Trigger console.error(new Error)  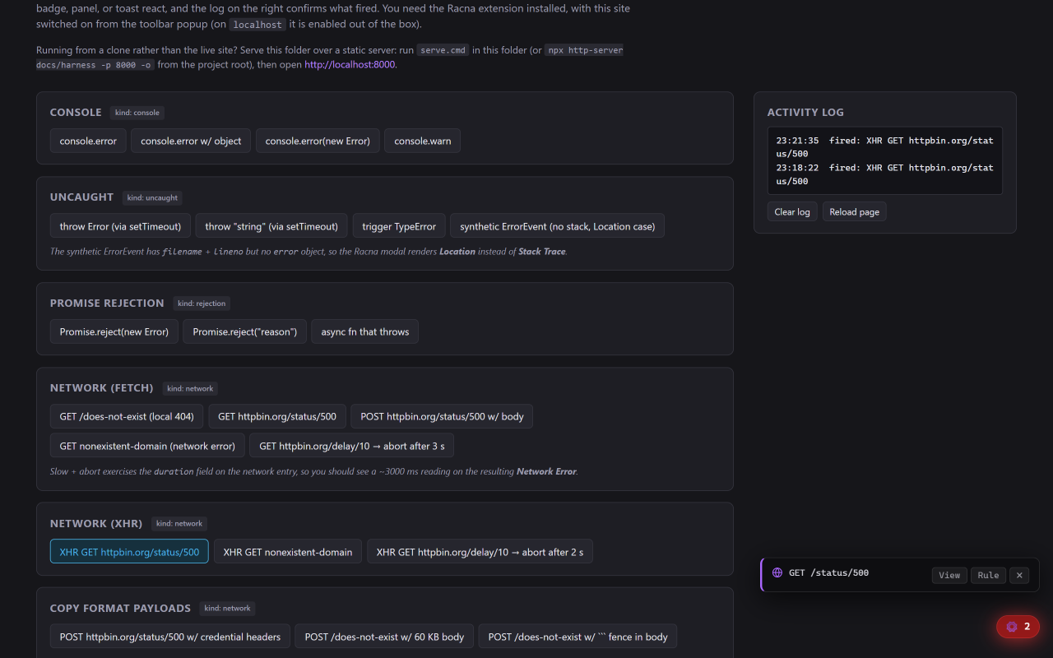318,141
